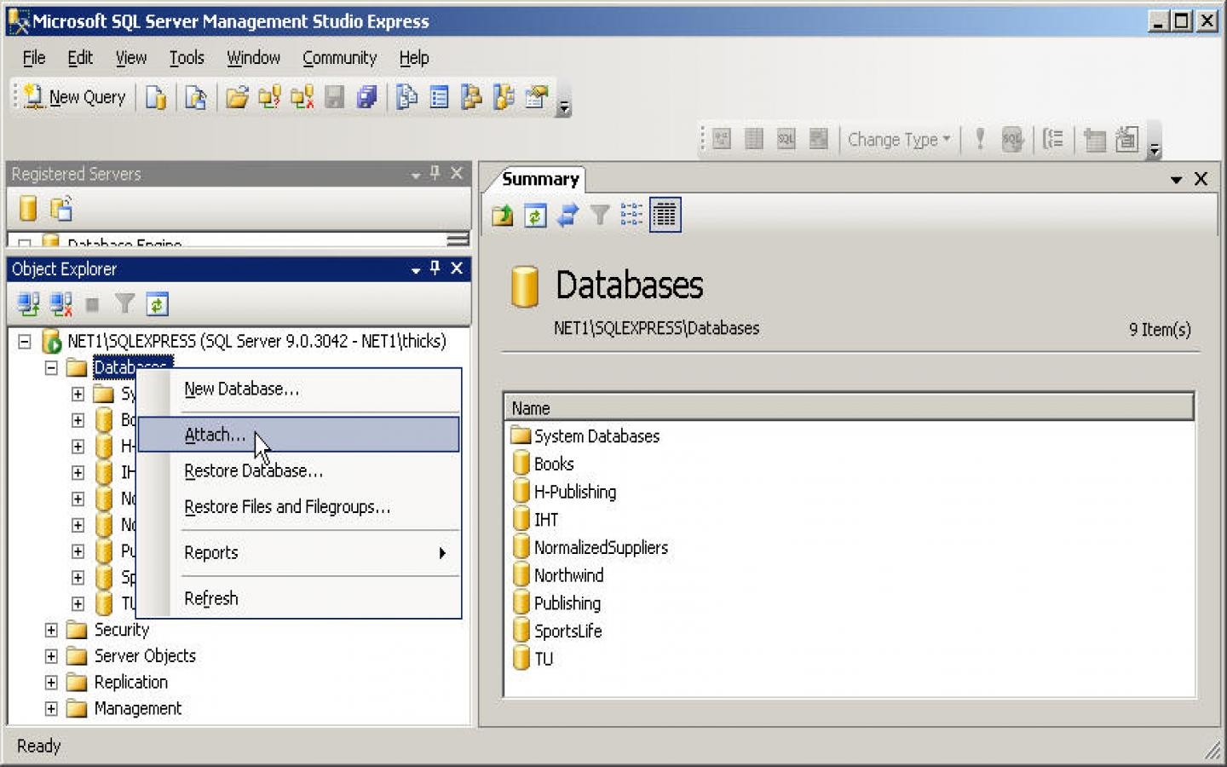The image size is (1227, 767).
Task: Click the Summary list-page toolbar icon
Action: pyautogui.click(x=439, y=97)
